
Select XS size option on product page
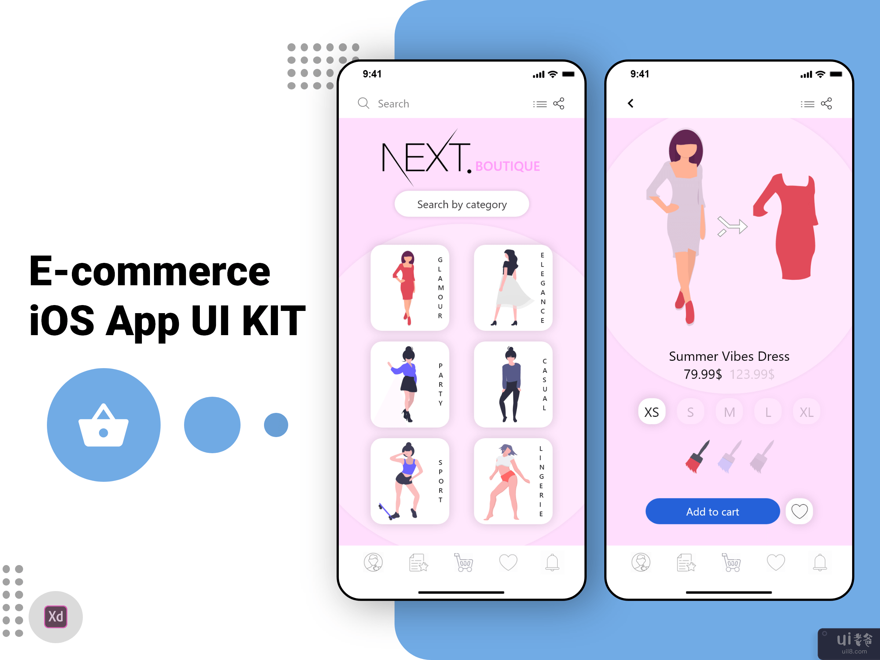point(650,412)
